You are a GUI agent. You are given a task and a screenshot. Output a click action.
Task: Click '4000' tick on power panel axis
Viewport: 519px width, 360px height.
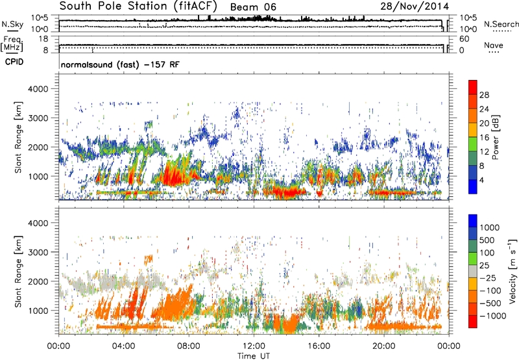[x=38, y=89]
